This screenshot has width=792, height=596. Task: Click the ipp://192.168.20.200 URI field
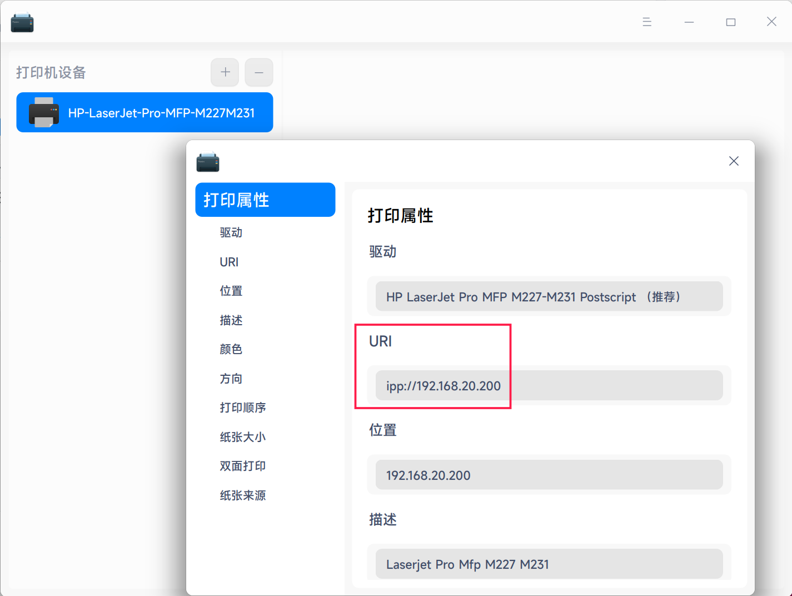(x=549, y=385)
